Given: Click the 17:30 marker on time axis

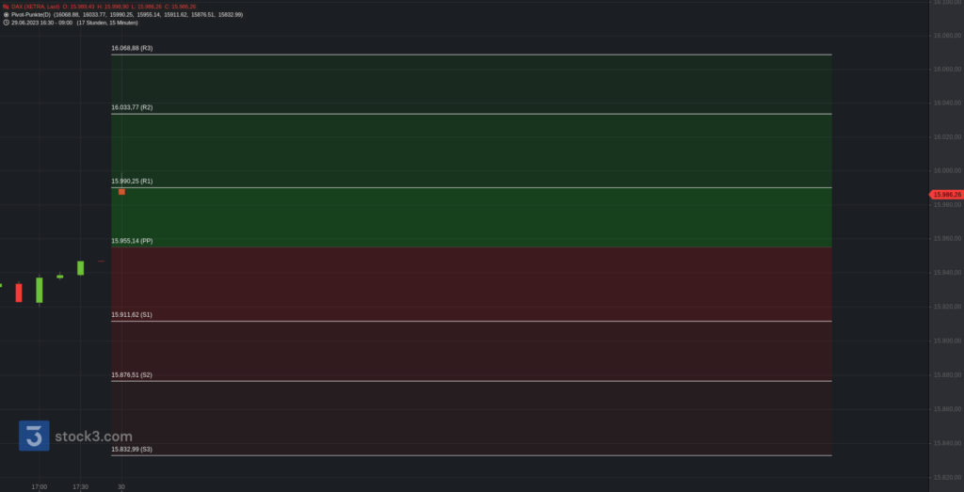Looking at the screenshot, I should point(81,487).
